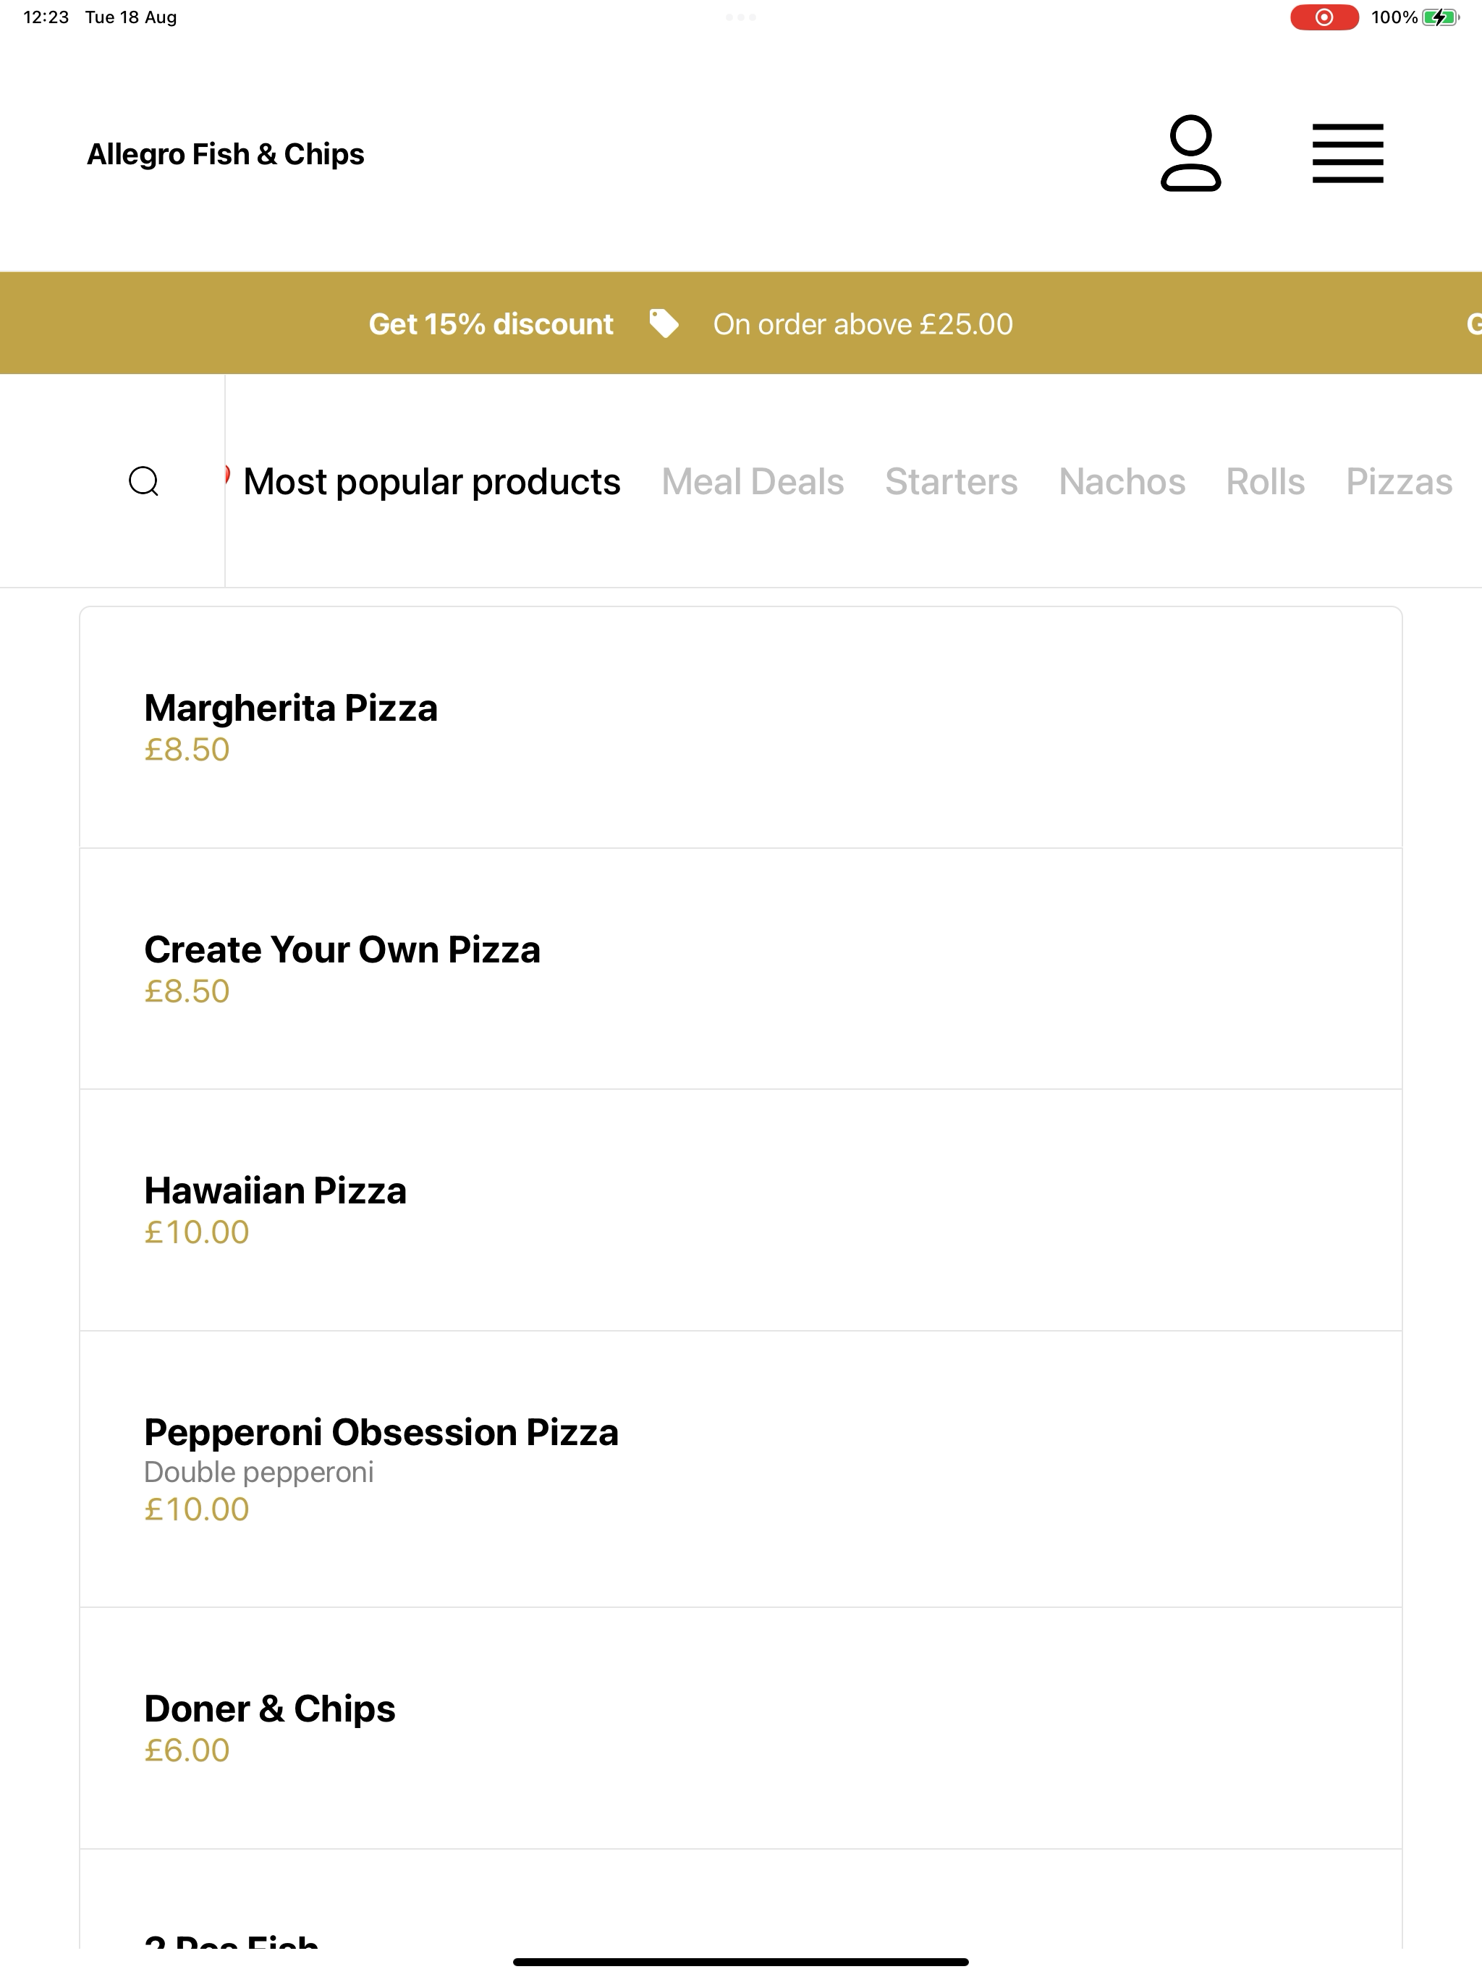Open the hamburger menu

(1347, 153)
